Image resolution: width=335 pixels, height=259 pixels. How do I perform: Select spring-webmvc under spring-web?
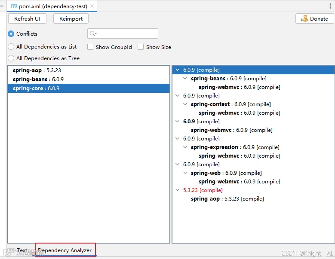pyautogui.click(x=239, y=182)
